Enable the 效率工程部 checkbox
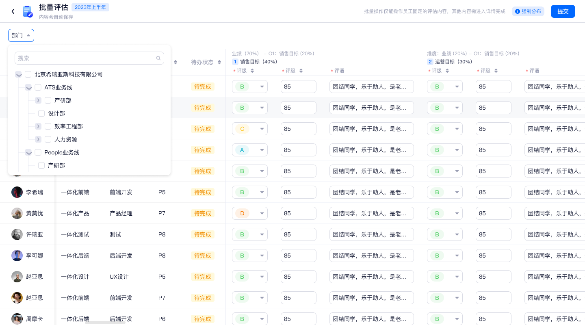The height and width of the screenshot is (325, 585). (48, 126)
